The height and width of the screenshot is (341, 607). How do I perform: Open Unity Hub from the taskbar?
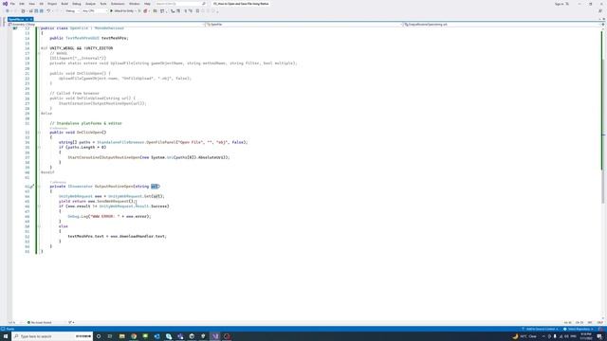[x=192, y=336]
